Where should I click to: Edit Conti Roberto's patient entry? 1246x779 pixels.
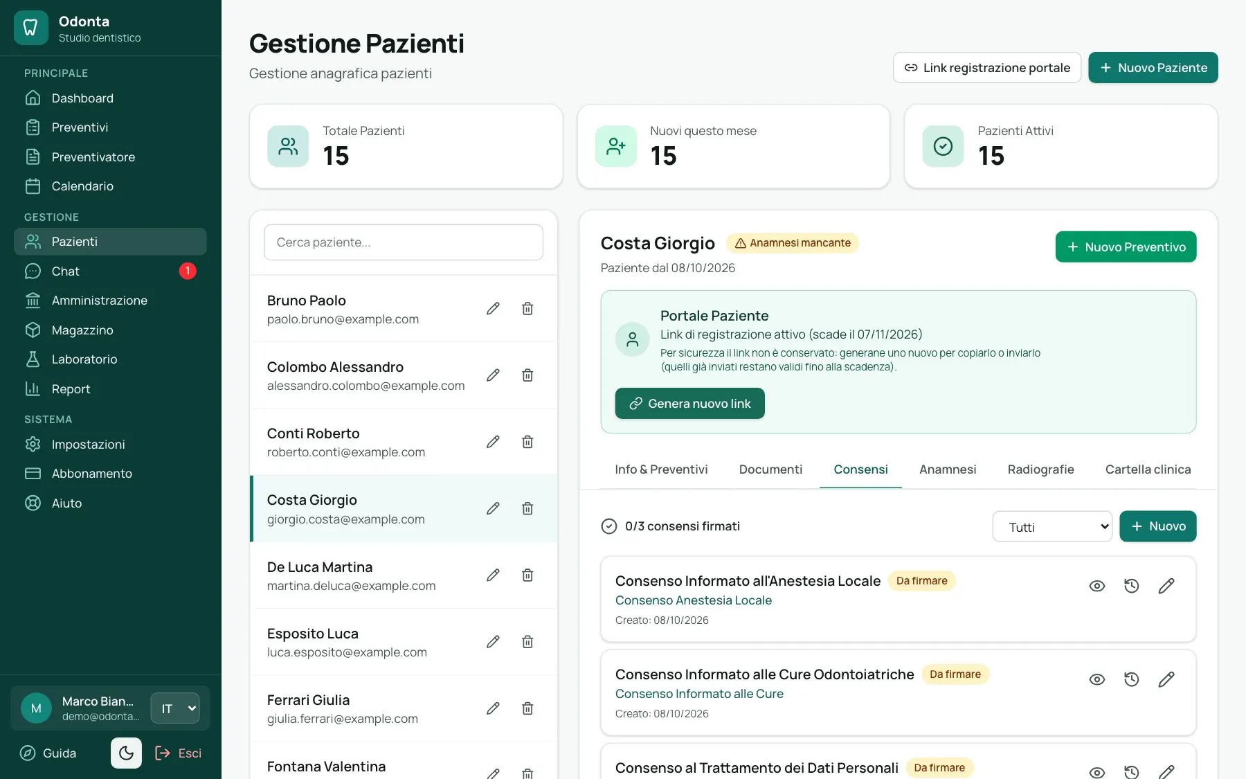coord(493,442)
